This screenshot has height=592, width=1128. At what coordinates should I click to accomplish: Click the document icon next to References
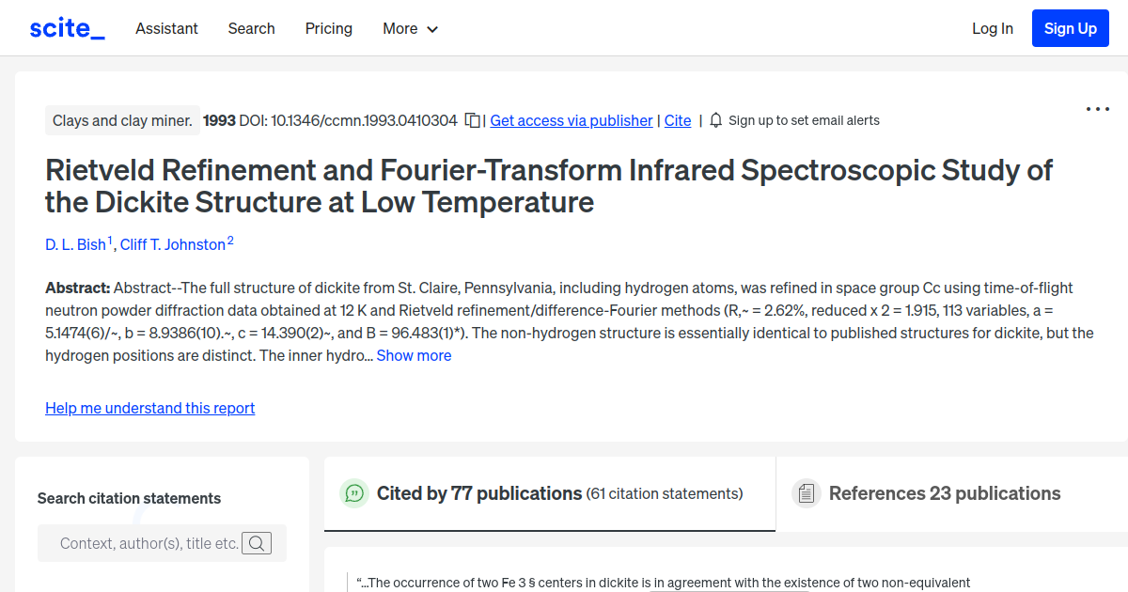coord(807,492)
